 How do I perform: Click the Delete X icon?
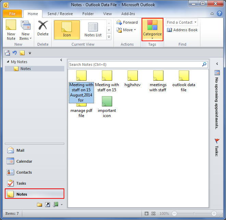43,25
